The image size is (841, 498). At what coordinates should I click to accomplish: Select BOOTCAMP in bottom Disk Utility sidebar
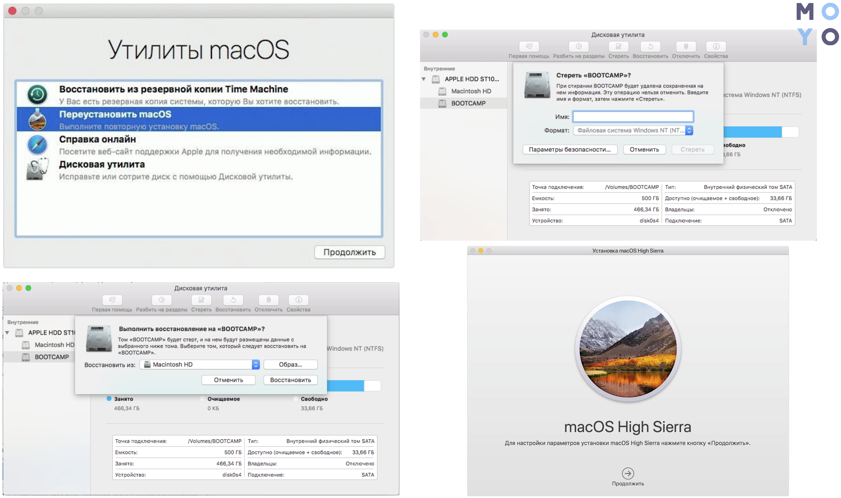click(40, 357)
